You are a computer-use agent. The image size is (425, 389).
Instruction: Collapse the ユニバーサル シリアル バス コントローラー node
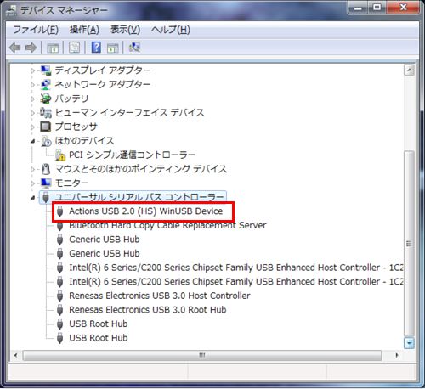coord(32,197)
